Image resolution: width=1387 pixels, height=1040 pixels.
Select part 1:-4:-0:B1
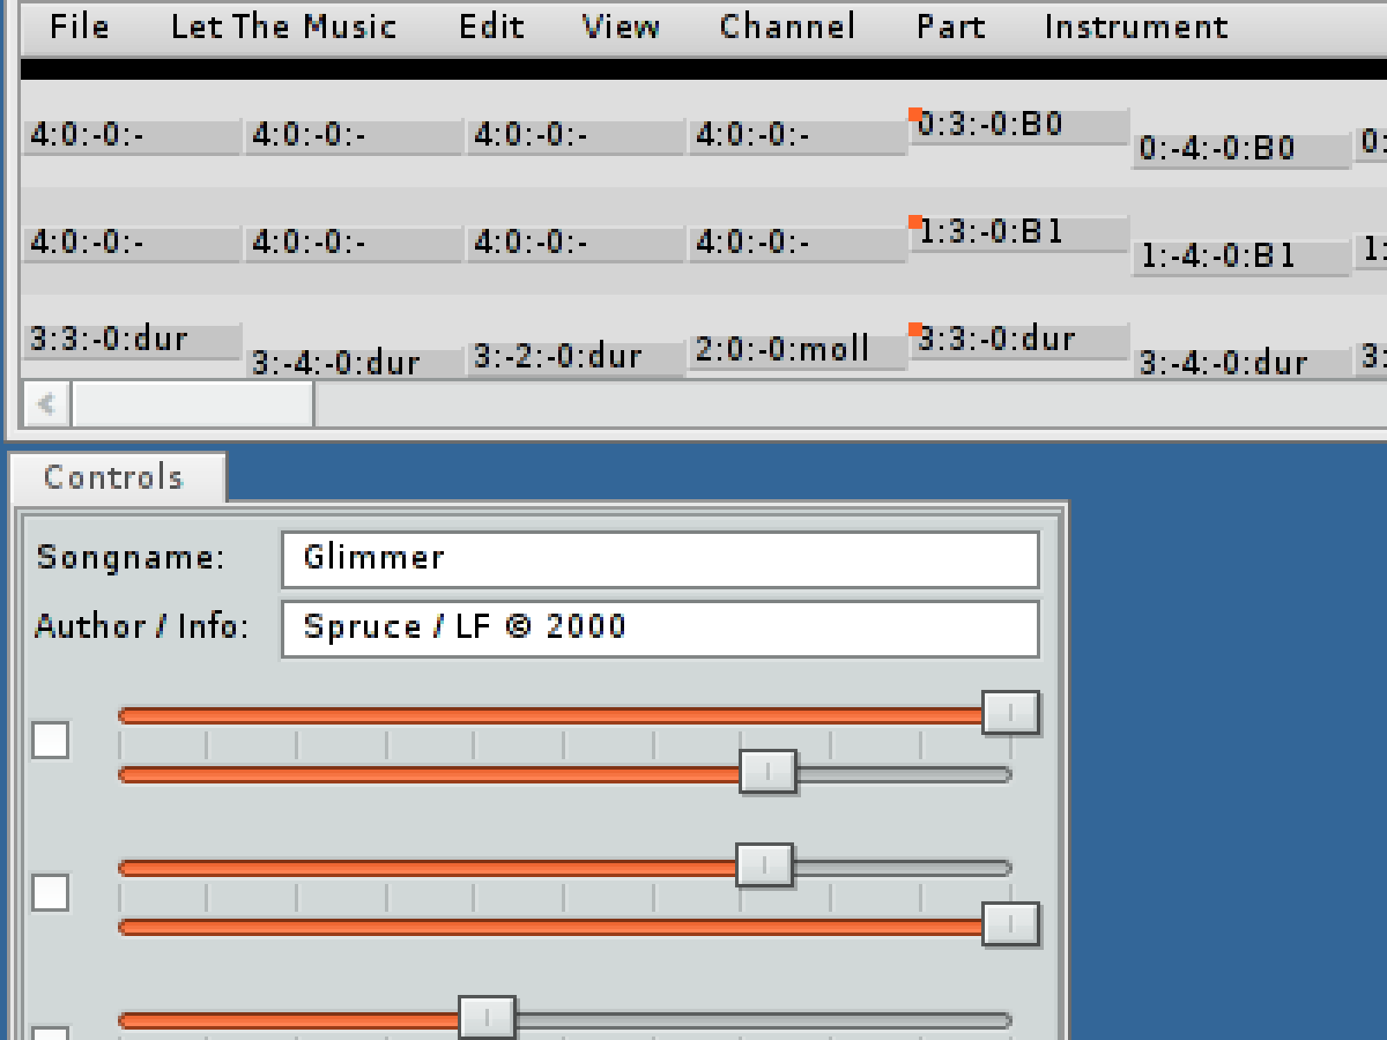[1241, 257]
